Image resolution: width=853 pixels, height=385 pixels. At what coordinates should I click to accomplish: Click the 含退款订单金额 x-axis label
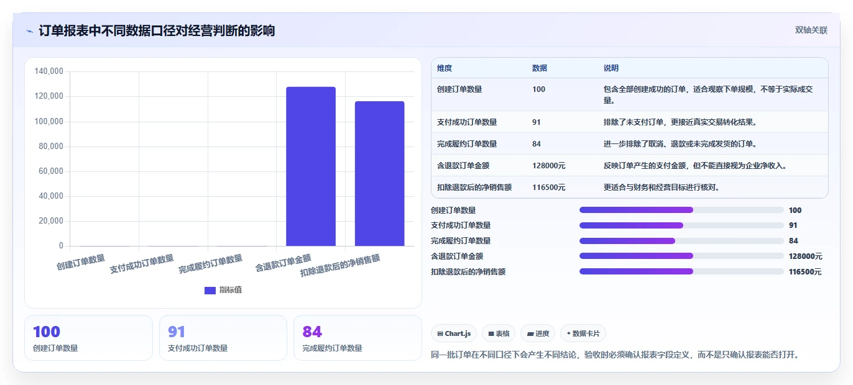(283, 263)
